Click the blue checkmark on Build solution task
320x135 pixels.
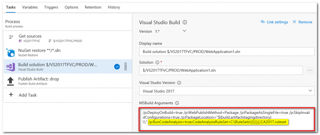[117, 67]
